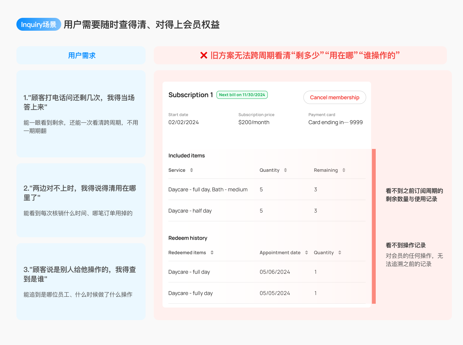Click sort icon next to Included items Quantity
The width and height of the screenshot is (463, 345).
pyautogui.click(x=285, y=170)
